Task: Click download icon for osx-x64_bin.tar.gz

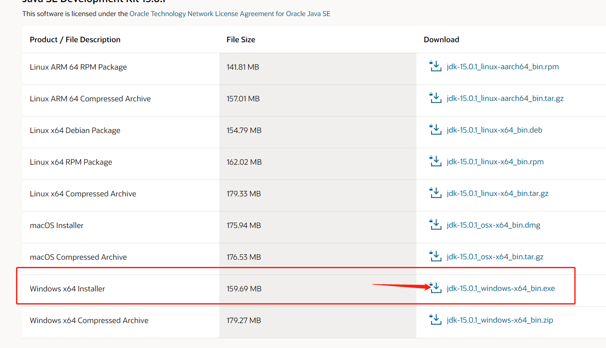Action: (435, 256)
